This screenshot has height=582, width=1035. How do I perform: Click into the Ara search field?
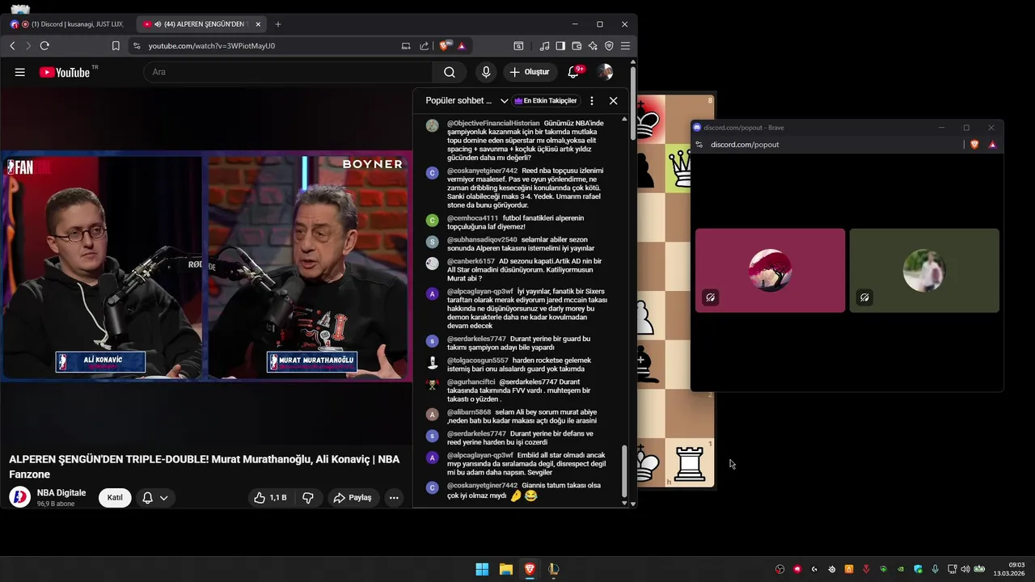tap(289, 72)
